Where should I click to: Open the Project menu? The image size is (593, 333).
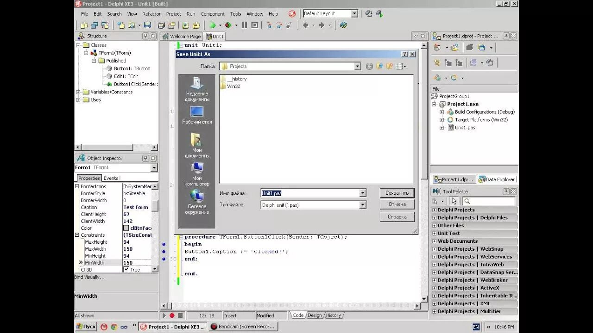[174, 14]
